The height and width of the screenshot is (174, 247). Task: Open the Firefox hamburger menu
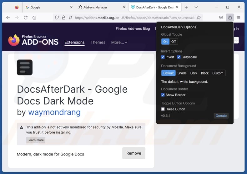[239, 18]
